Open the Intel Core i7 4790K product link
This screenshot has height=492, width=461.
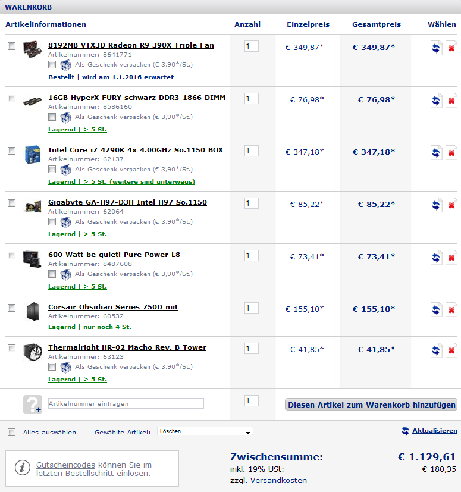click(x=136, y=150)
